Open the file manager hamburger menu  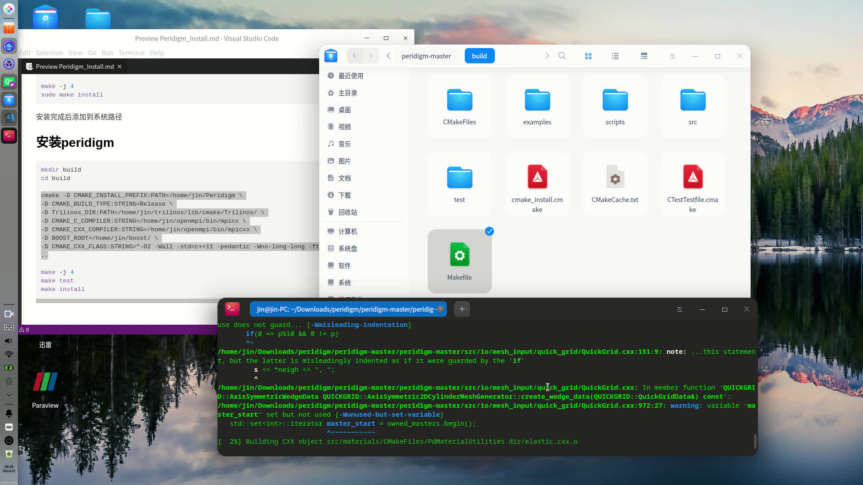tap(672, 56)
